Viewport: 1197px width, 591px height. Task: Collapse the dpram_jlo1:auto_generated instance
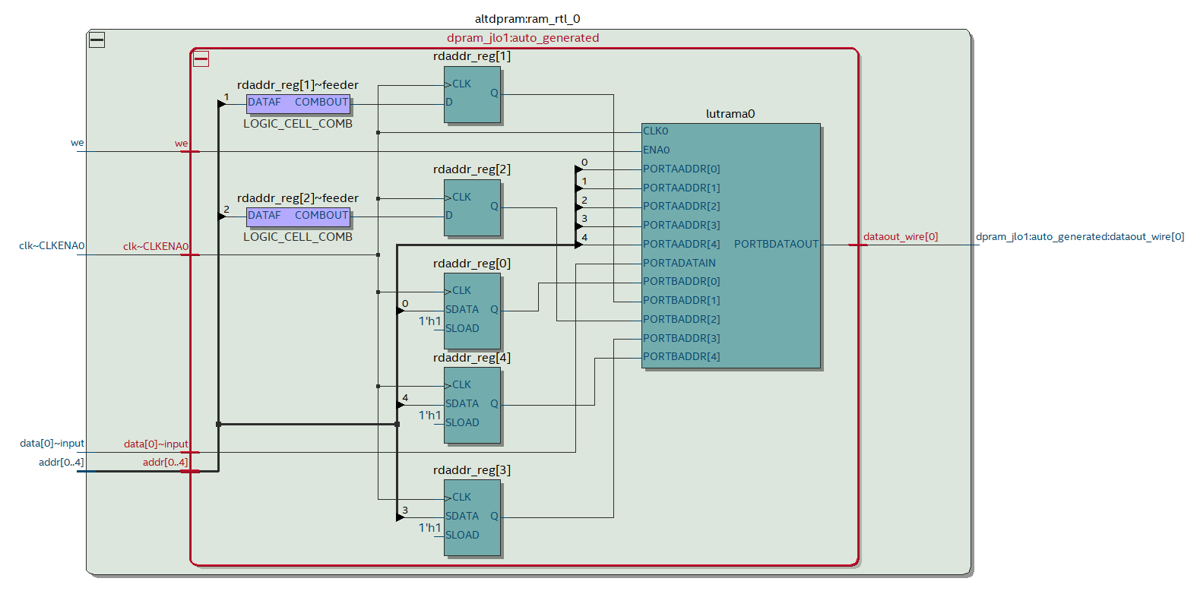coord(201,58)
